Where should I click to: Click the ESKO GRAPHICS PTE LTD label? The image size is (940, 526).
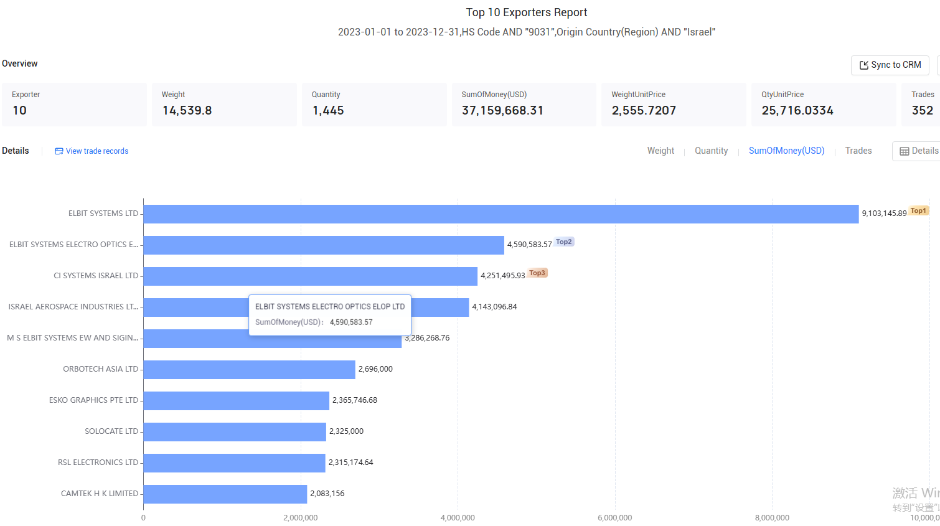pos(94,400)
